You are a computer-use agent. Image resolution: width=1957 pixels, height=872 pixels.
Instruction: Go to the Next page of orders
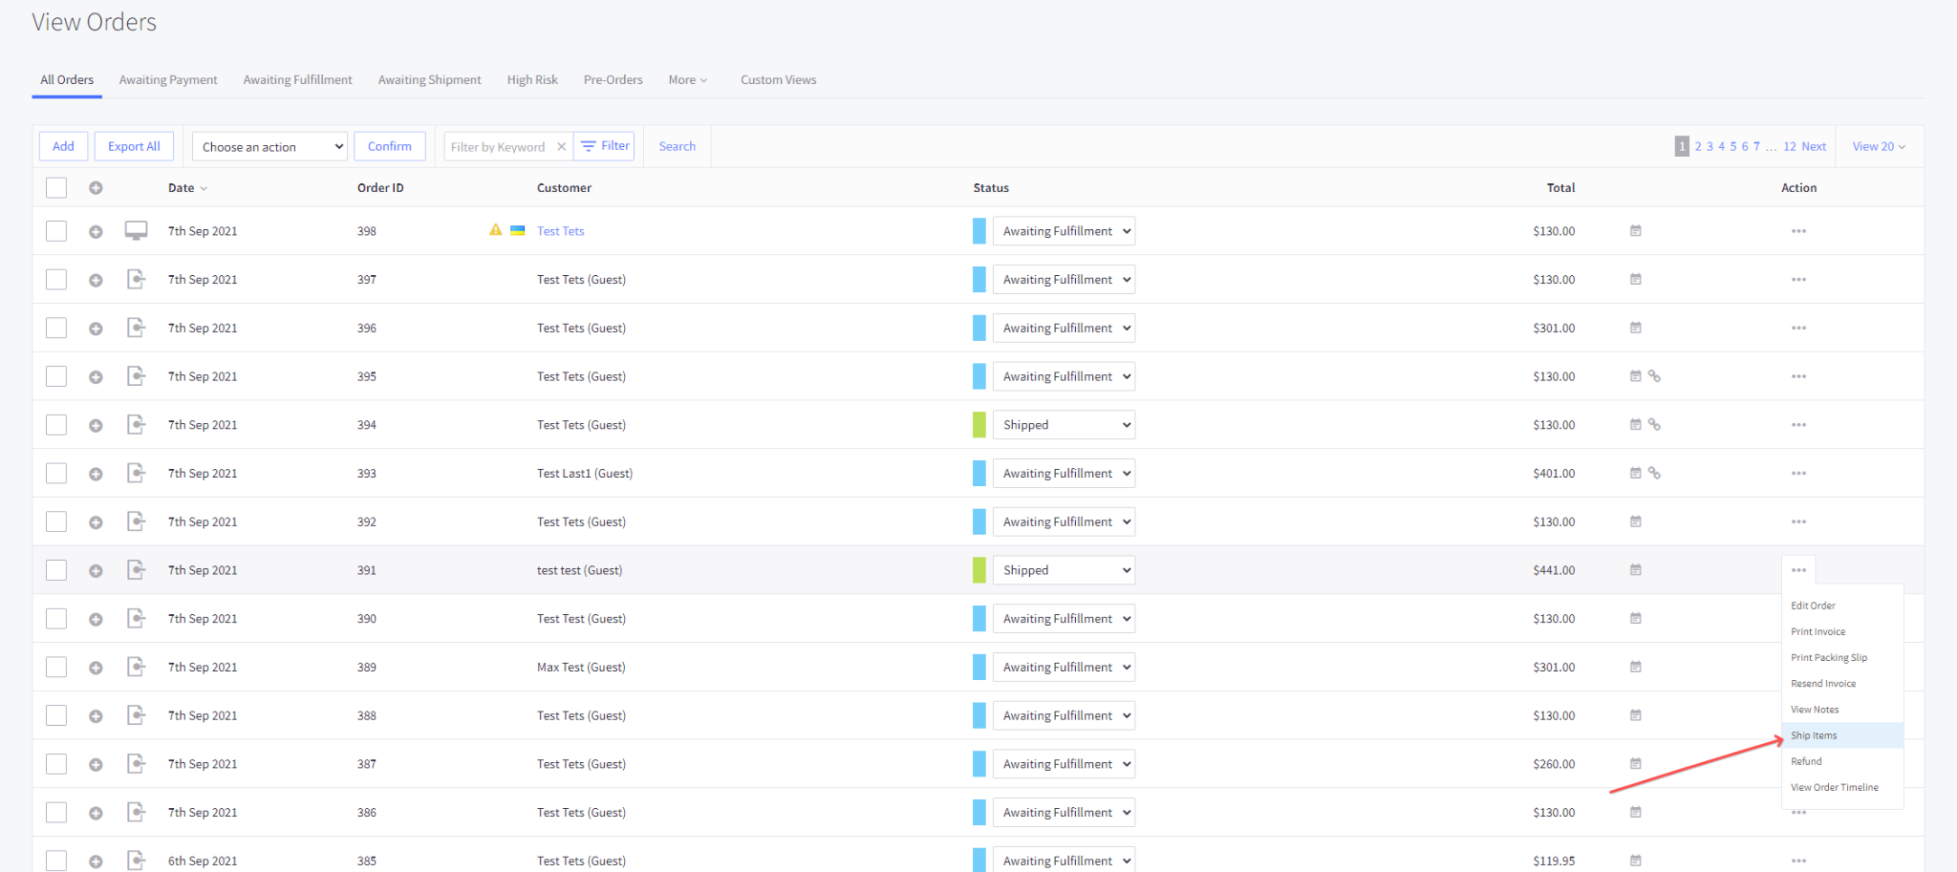pyautogui.click(x=1814, y=146)
